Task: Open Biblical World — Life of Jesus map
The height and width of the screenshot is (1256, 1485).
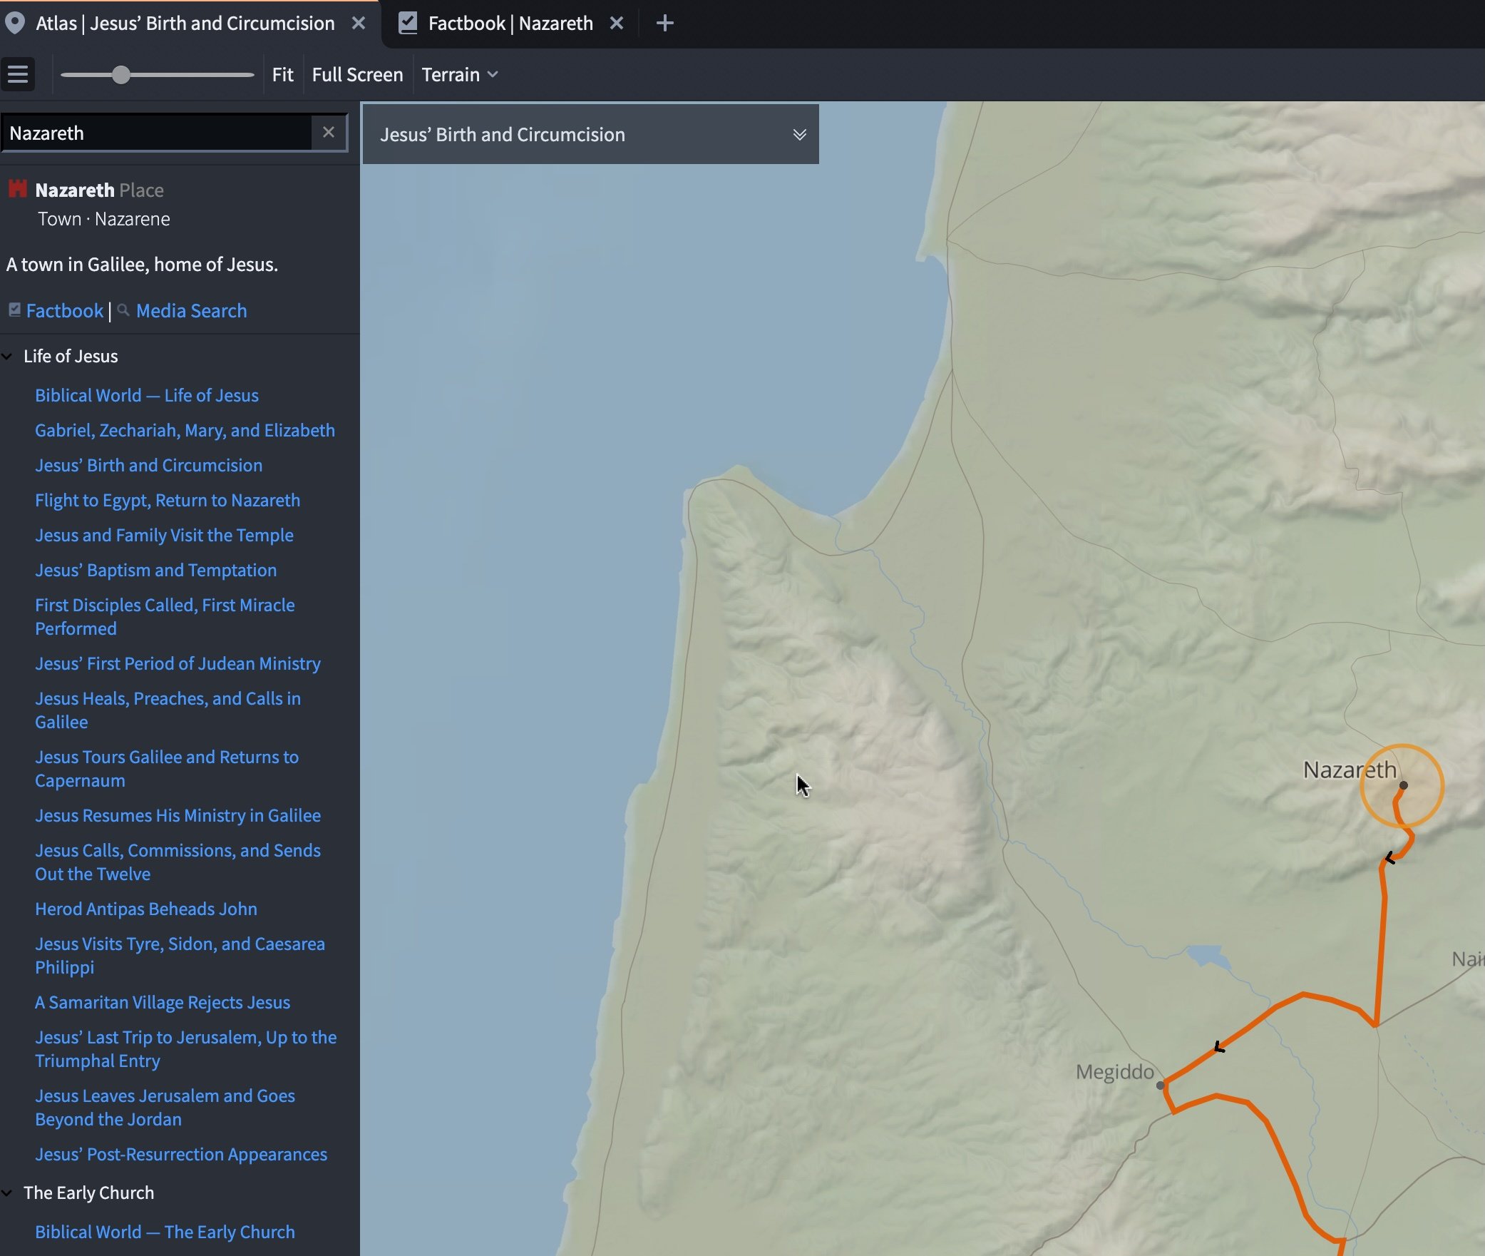Action: [x=147, y=395]
